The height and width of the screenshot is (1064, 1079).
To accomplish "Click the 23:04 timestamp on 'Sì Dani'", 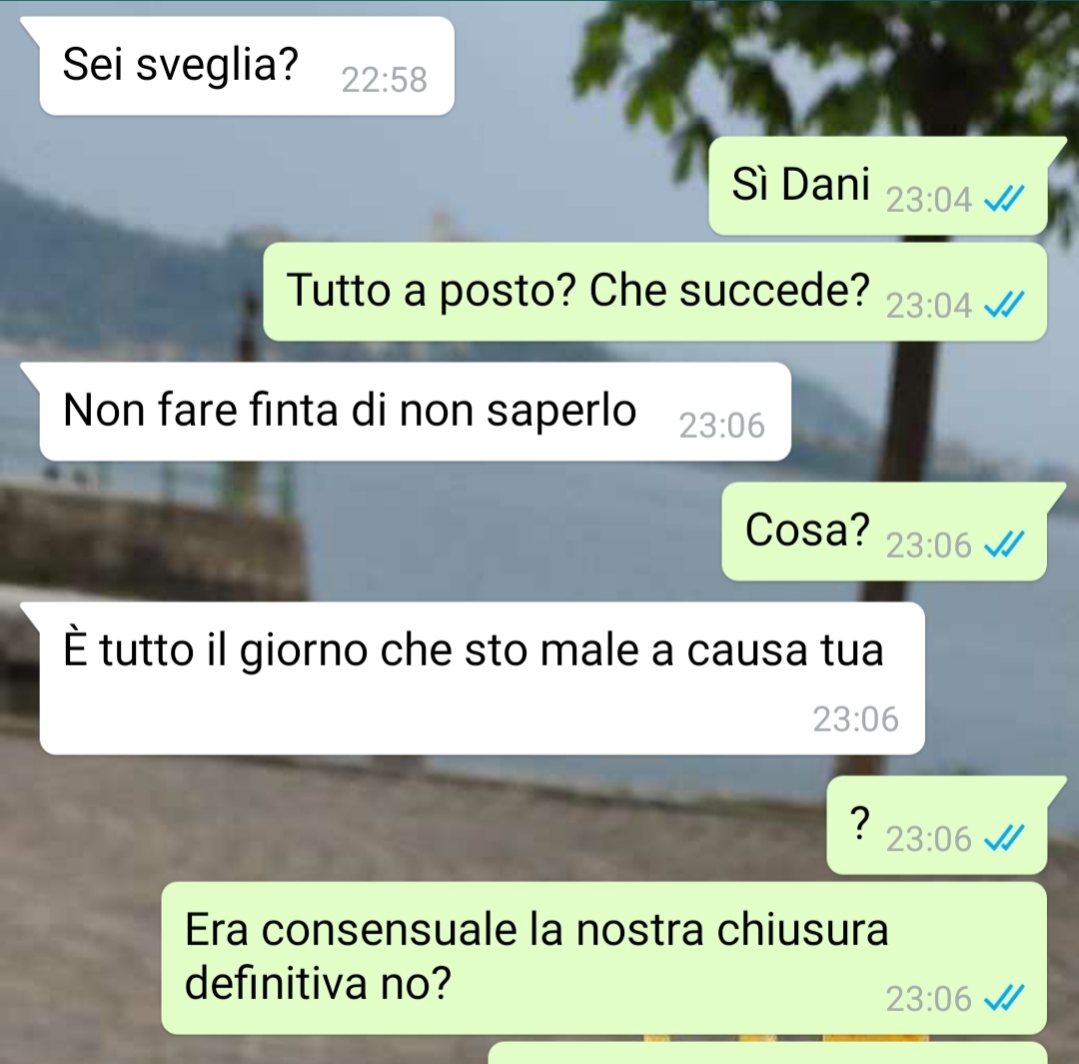I will (928, 200).
